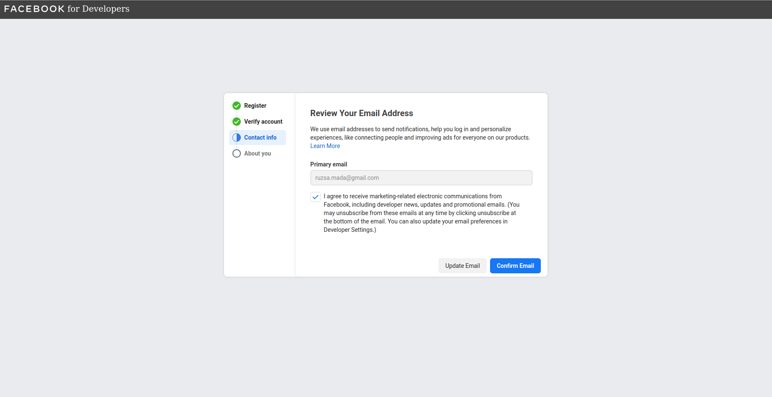Click the Facebook for Developers logo
Viewport: 772px width, 397px height.
tap(67, 9)
